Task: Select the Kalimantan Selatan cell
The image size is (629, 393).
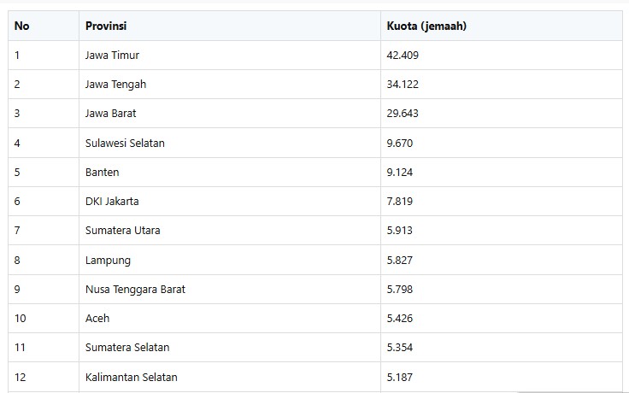Action: [x=229, y=377]
